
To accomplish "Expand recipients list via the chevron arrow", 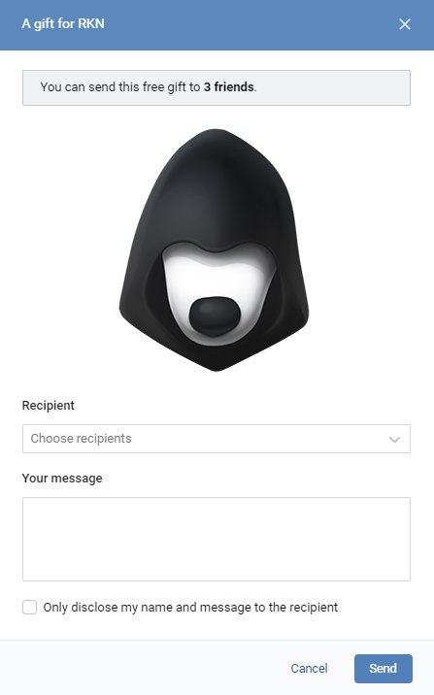I will coord(394,440).
